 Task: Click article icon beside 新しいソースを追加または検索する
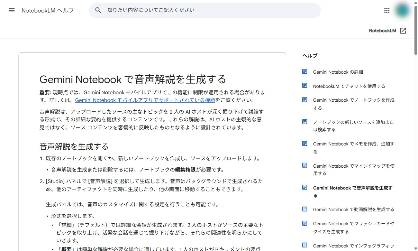pos(304,122)
